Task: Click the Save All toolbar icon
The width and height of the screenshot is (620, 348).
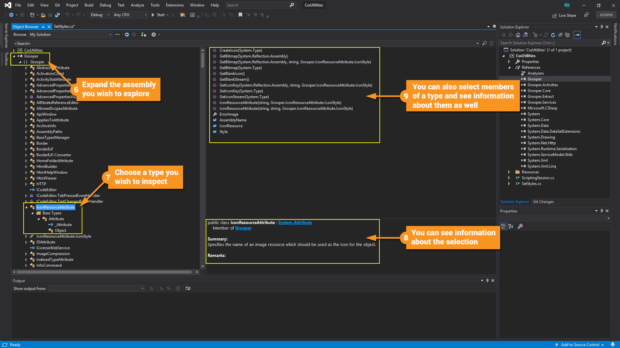Action: pyautogui.click(x=57, y=15)
